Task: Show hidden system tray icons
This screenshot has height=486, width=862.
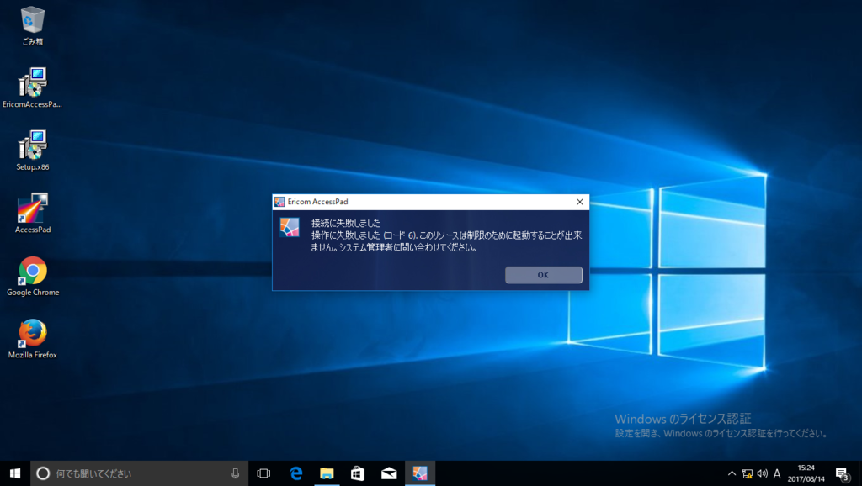Action: (x=732, y=473)
